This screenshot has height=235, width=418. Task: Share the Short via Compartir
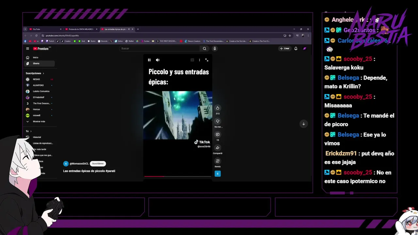[x=217, y=148]
